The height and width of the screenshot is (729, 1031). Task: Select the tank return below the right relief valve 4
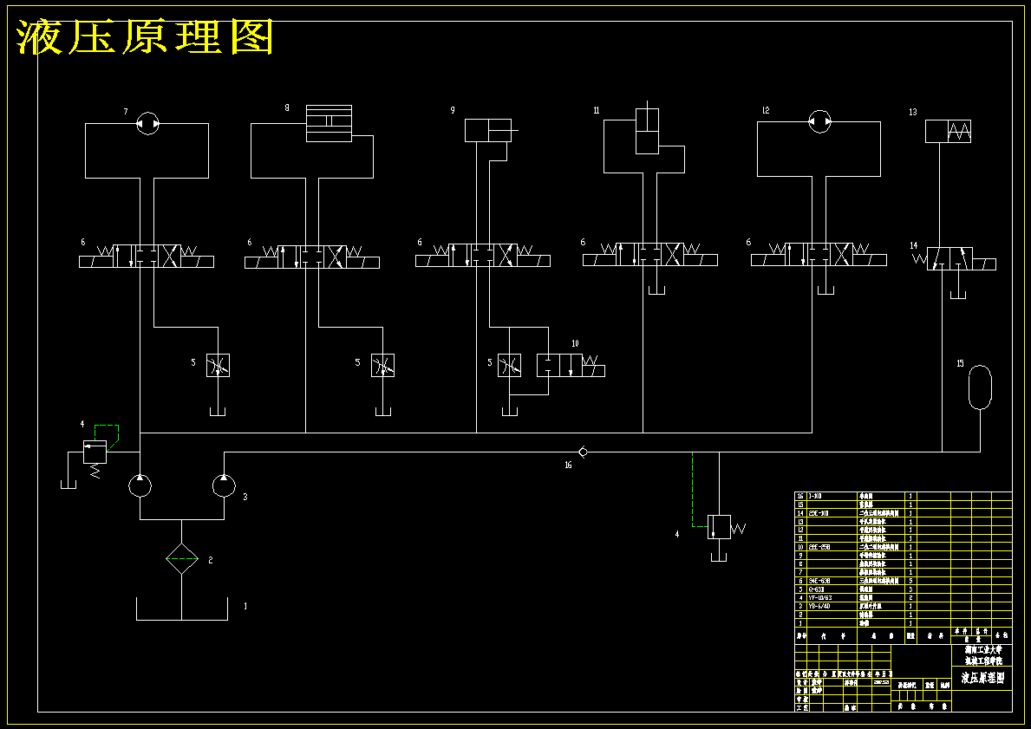[719, 557]
